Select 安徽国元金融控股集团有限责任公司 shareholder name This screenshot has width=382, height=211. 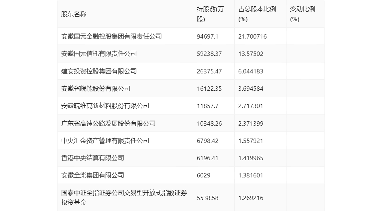(111, 37)
